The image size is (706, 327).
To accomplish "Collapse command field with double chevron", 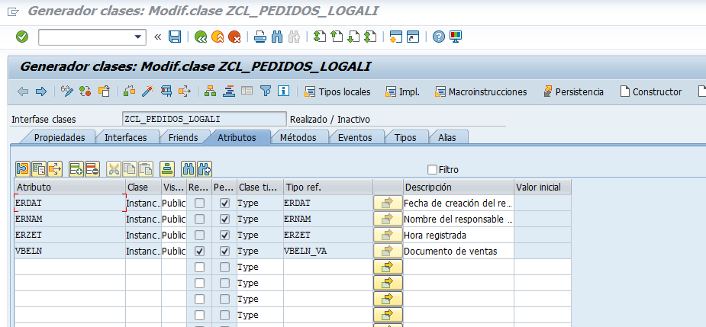I will [x=157, y=37].
